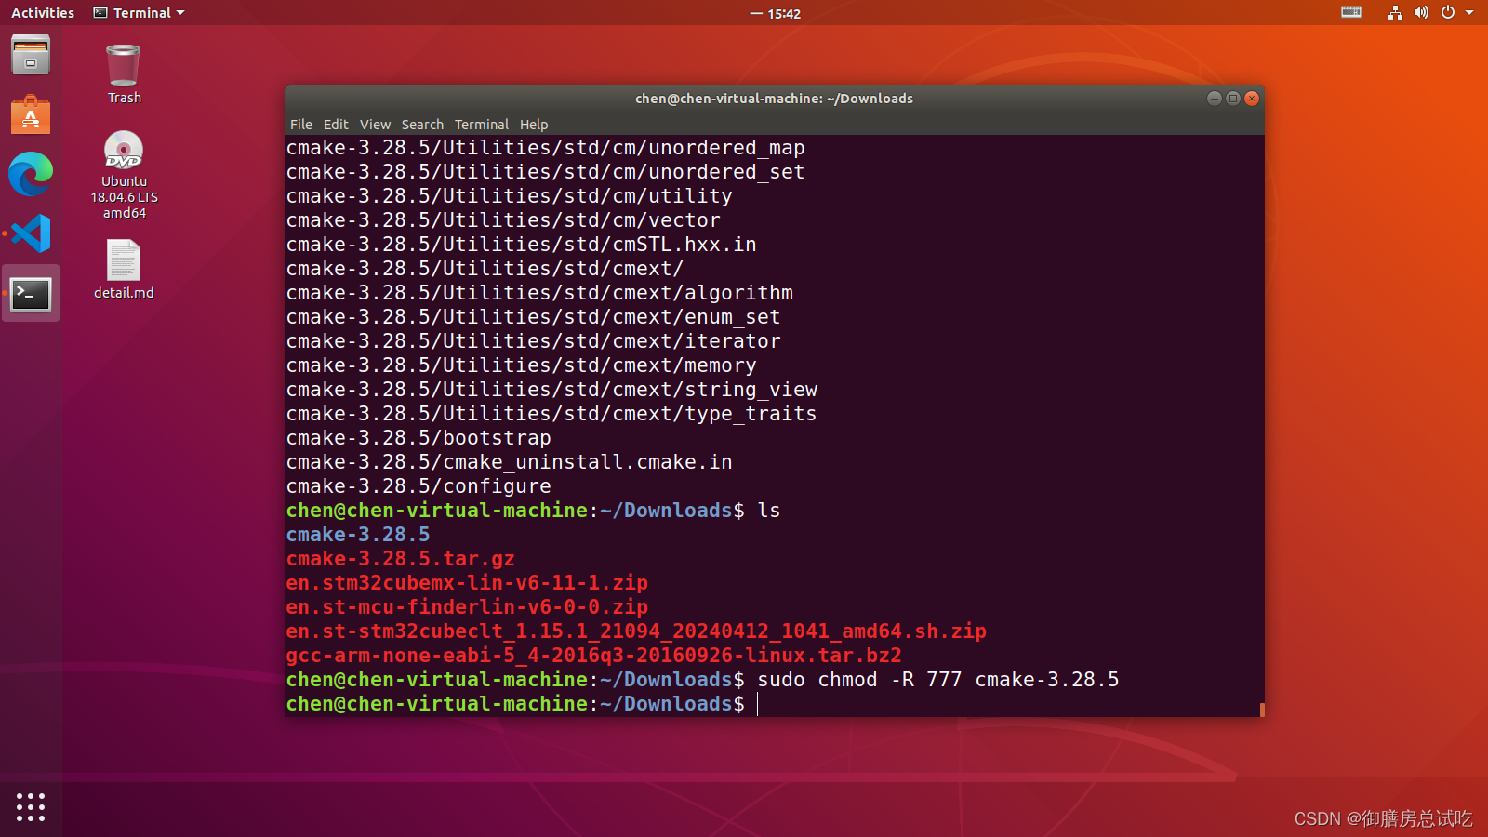Viewport: 1488px width, 837px height.
Task: Click the cmext/algorithm line
Action: point(539,293)
